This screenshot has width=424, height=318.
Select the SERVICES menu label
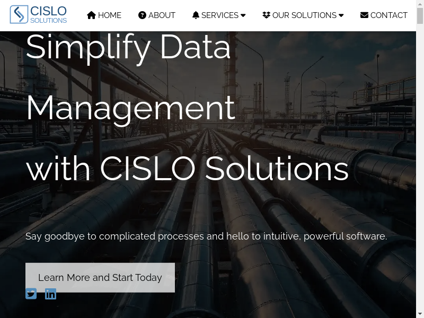(220, 15)
